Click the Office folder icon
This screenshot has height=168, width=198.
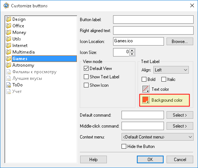pos(8,26)
